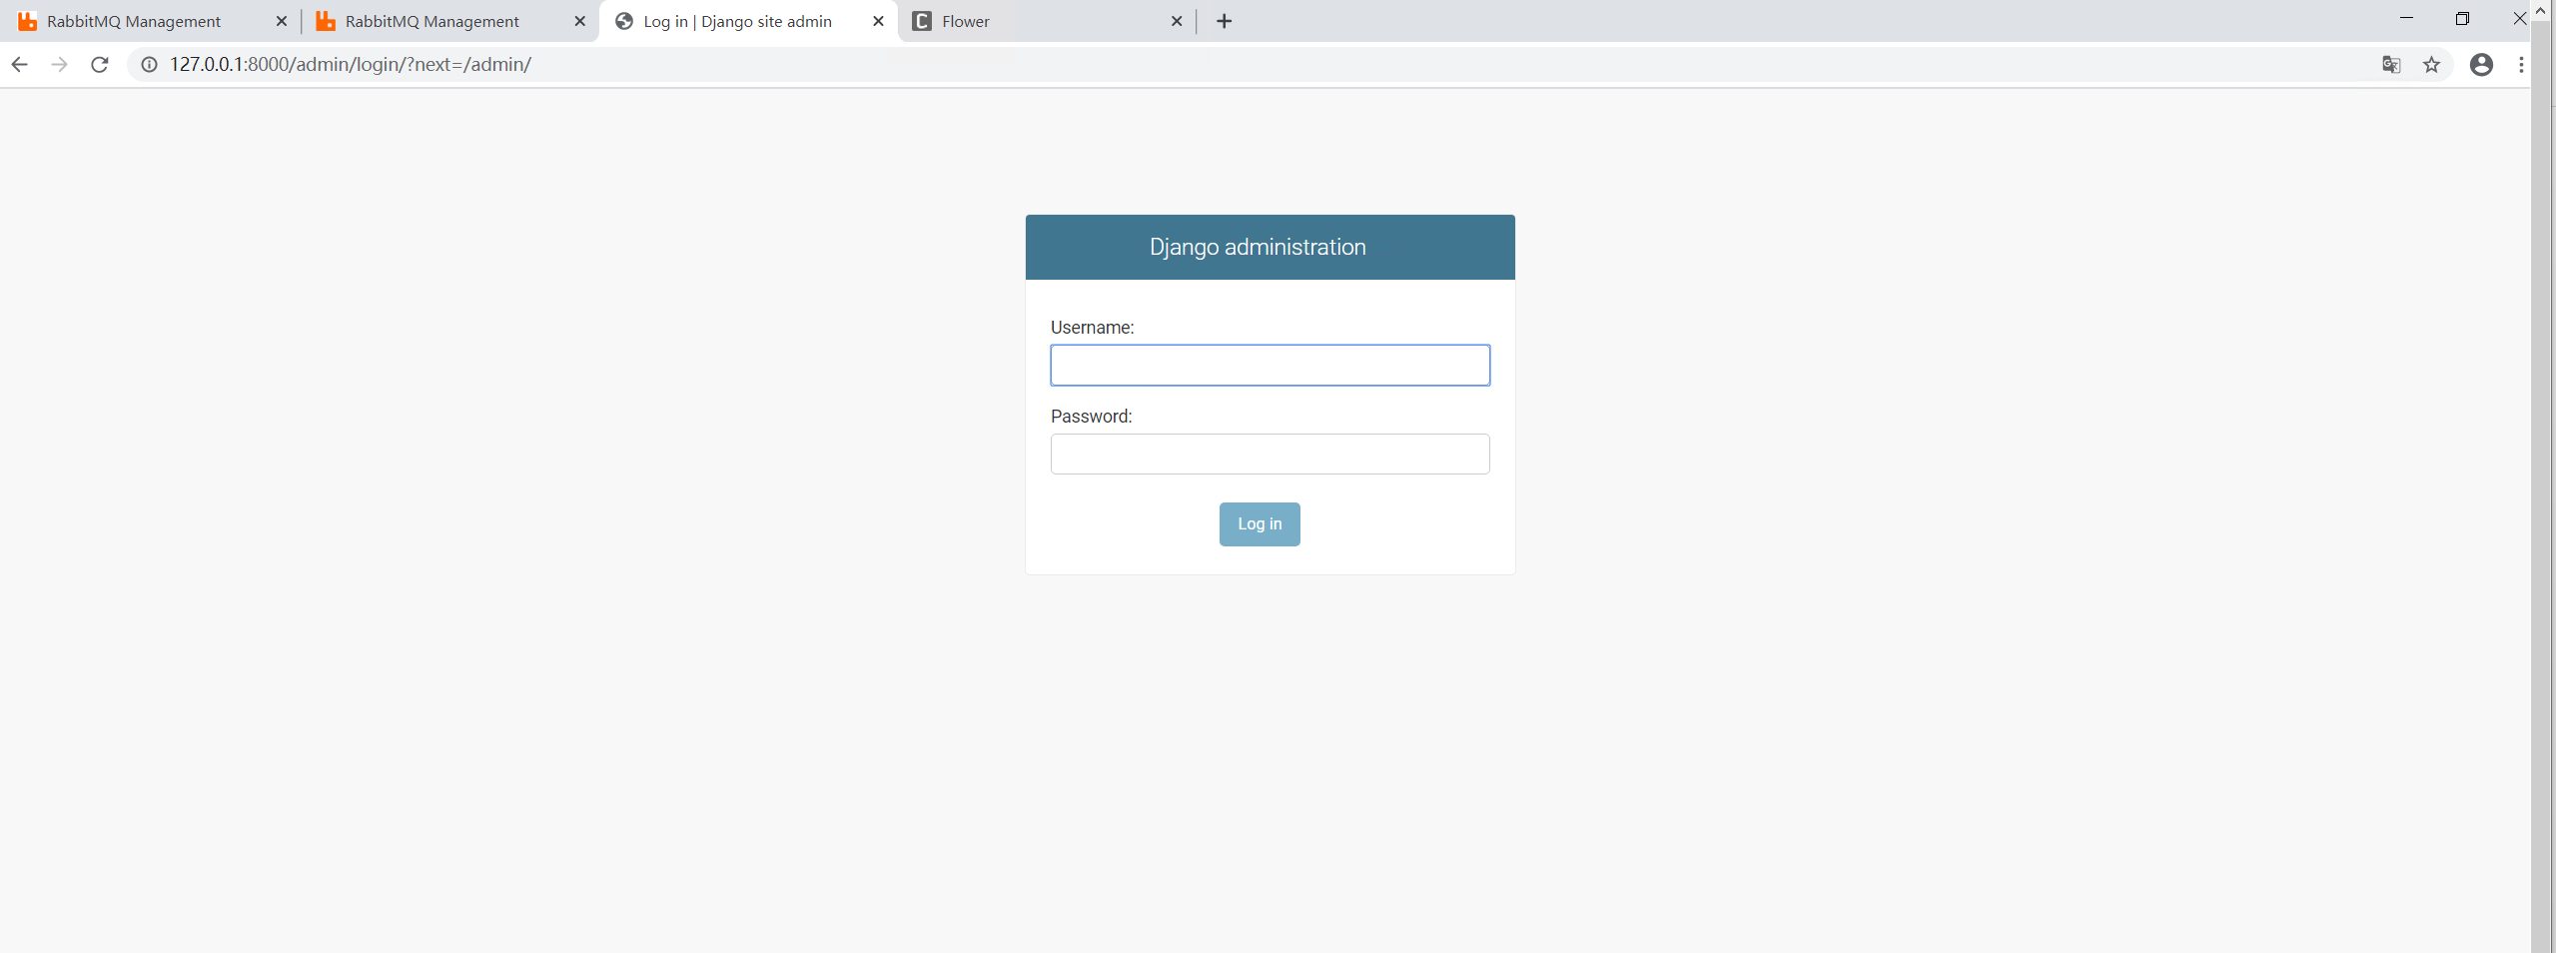
Task: Bookmark this page with the star icon
Action: (x=2431, y=65)
